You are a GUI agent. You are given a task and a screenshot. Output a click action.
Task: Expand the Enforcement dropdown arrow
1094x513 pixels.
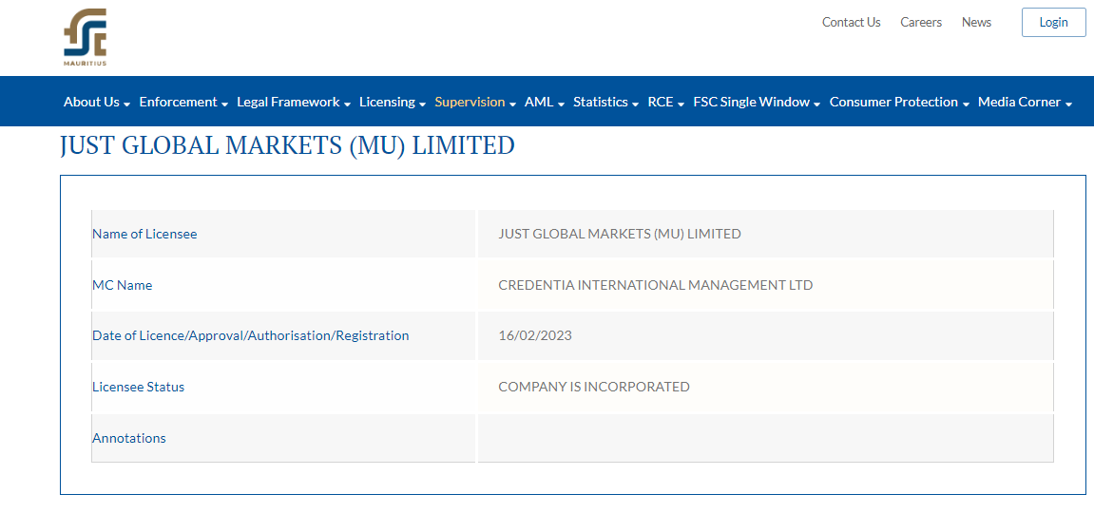(x=224, y=104)
